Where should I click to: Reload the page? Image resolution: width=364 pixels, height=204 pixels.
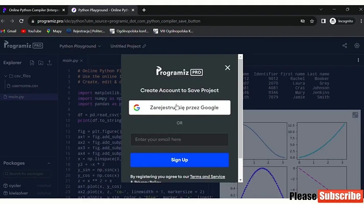(21, 21)
